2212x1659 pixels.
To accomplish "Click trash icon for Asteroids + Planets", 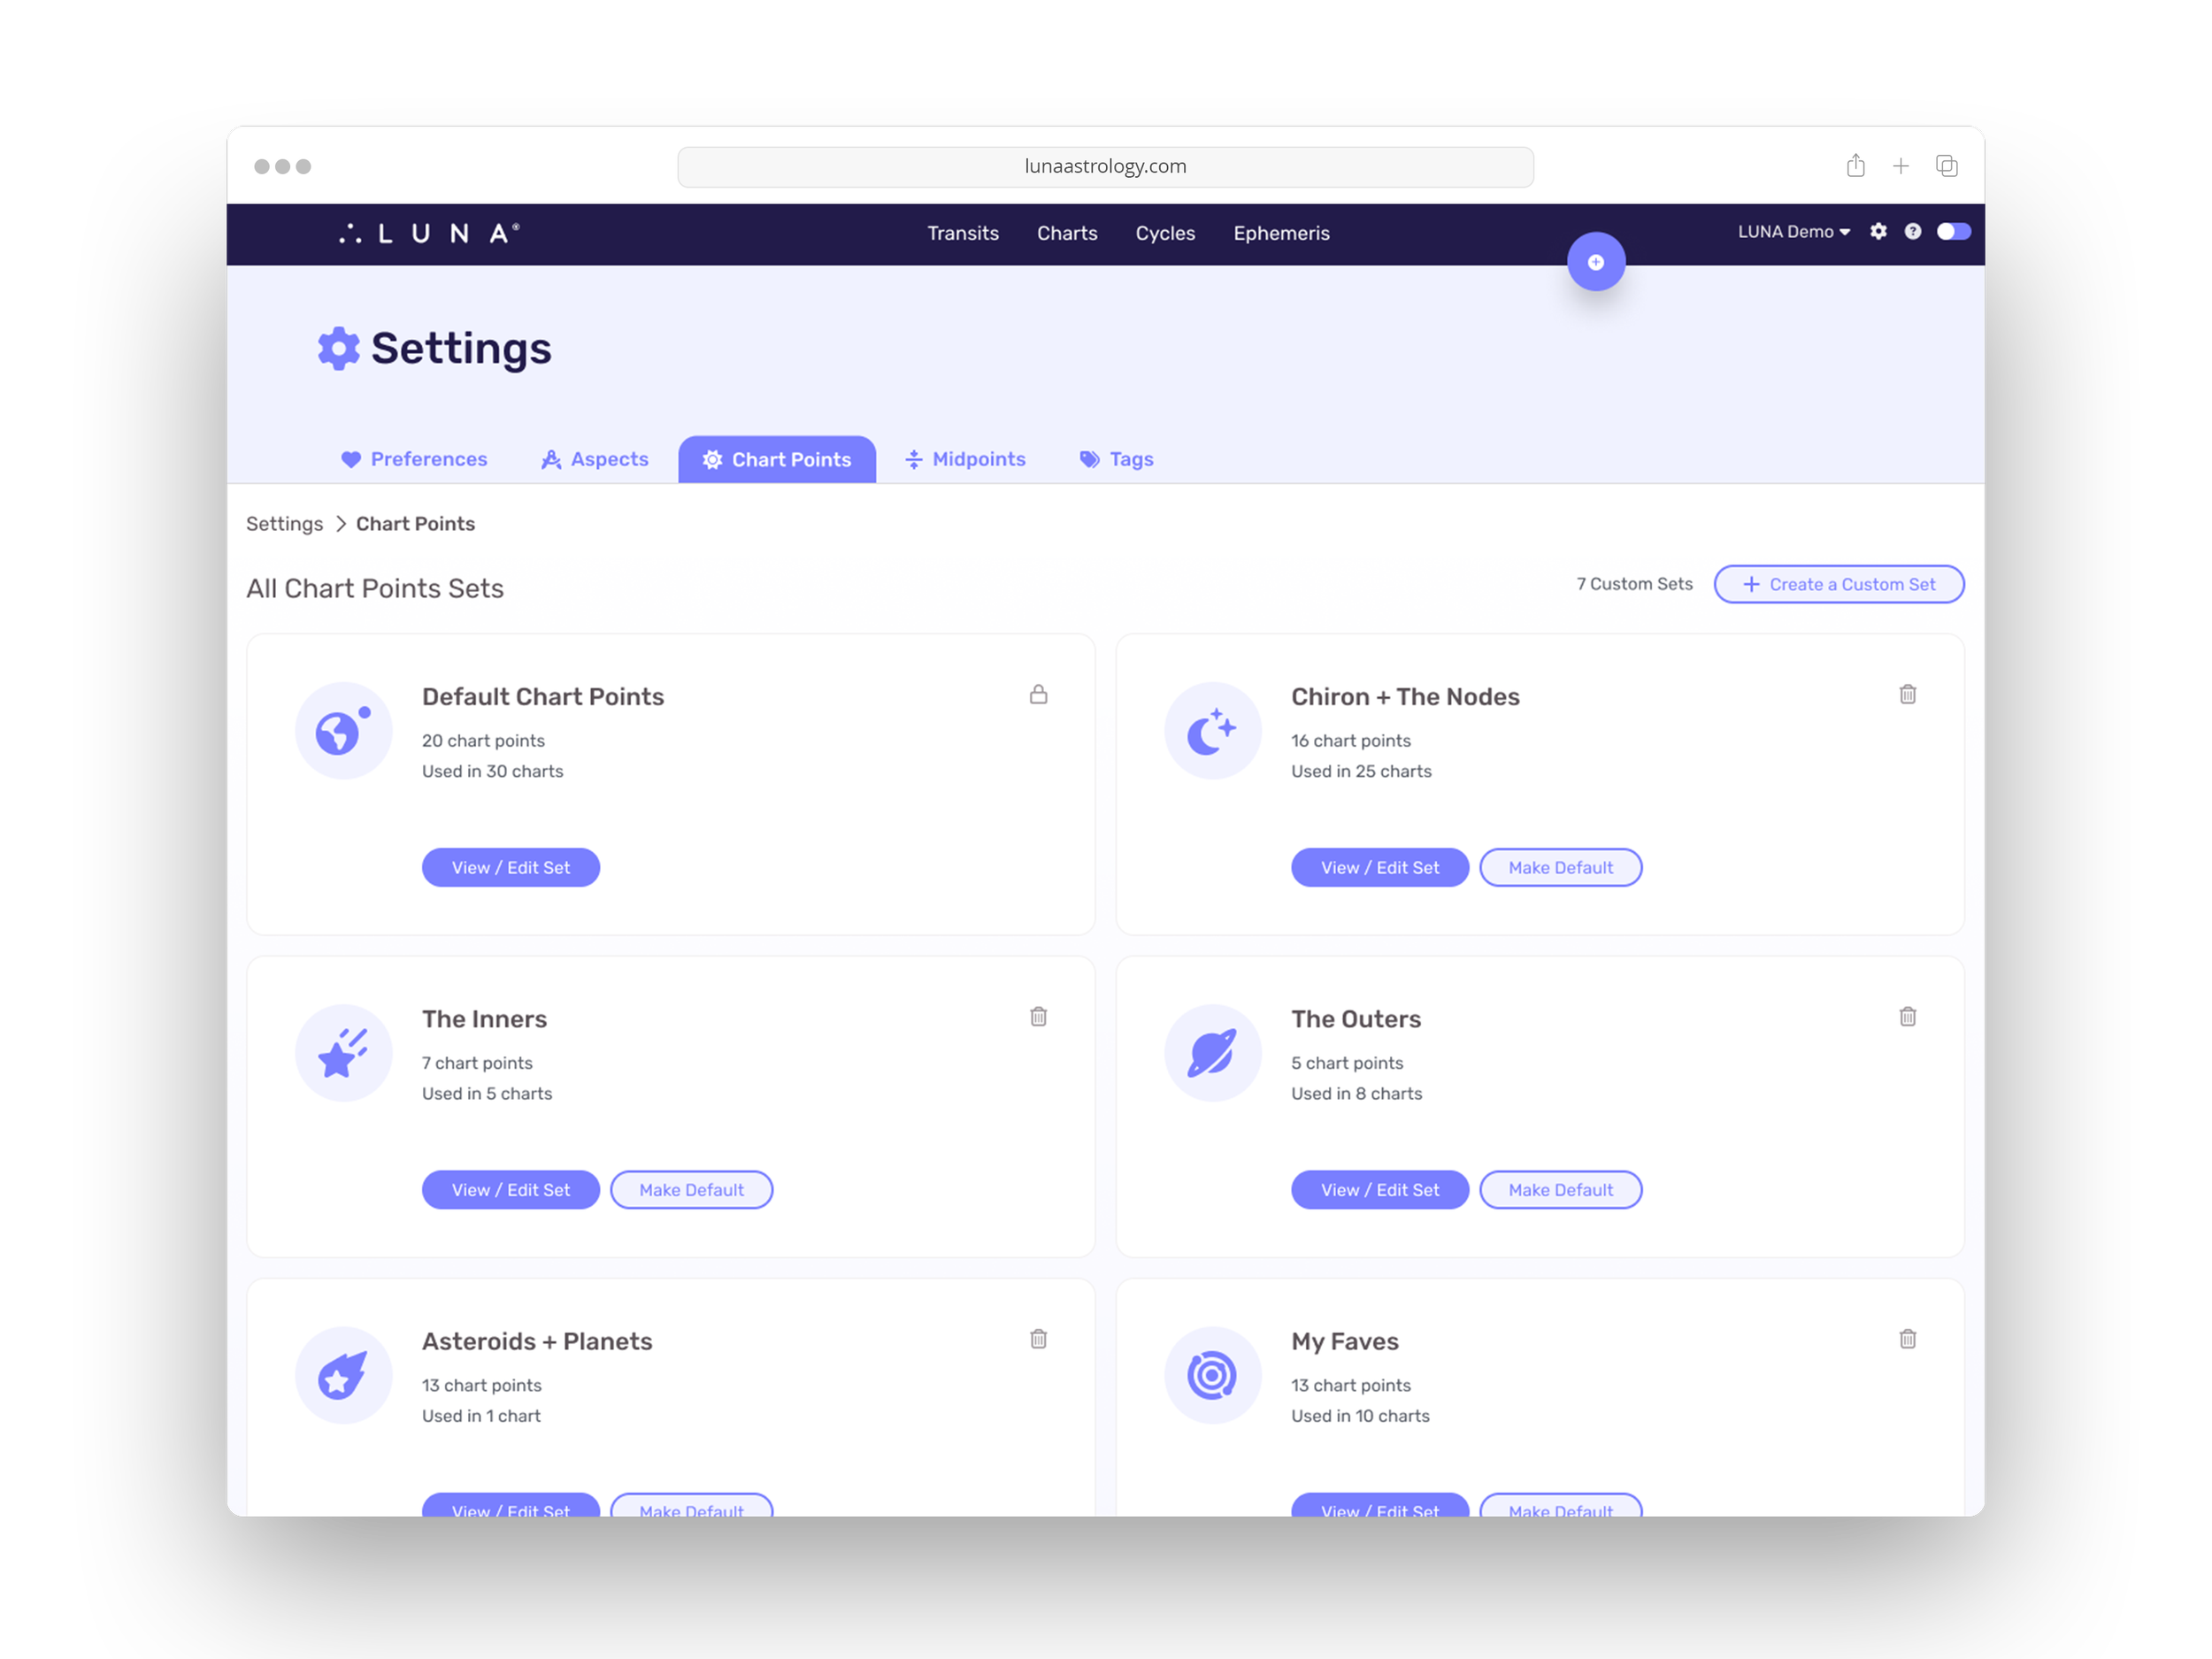I will (1038, 1338).
